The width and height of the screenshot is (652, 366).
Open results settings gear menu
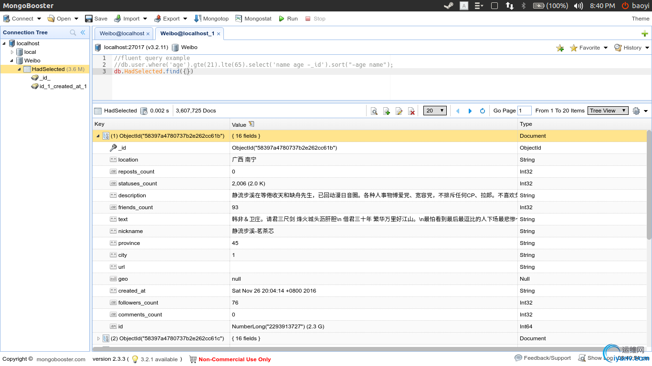coord(640,111)
